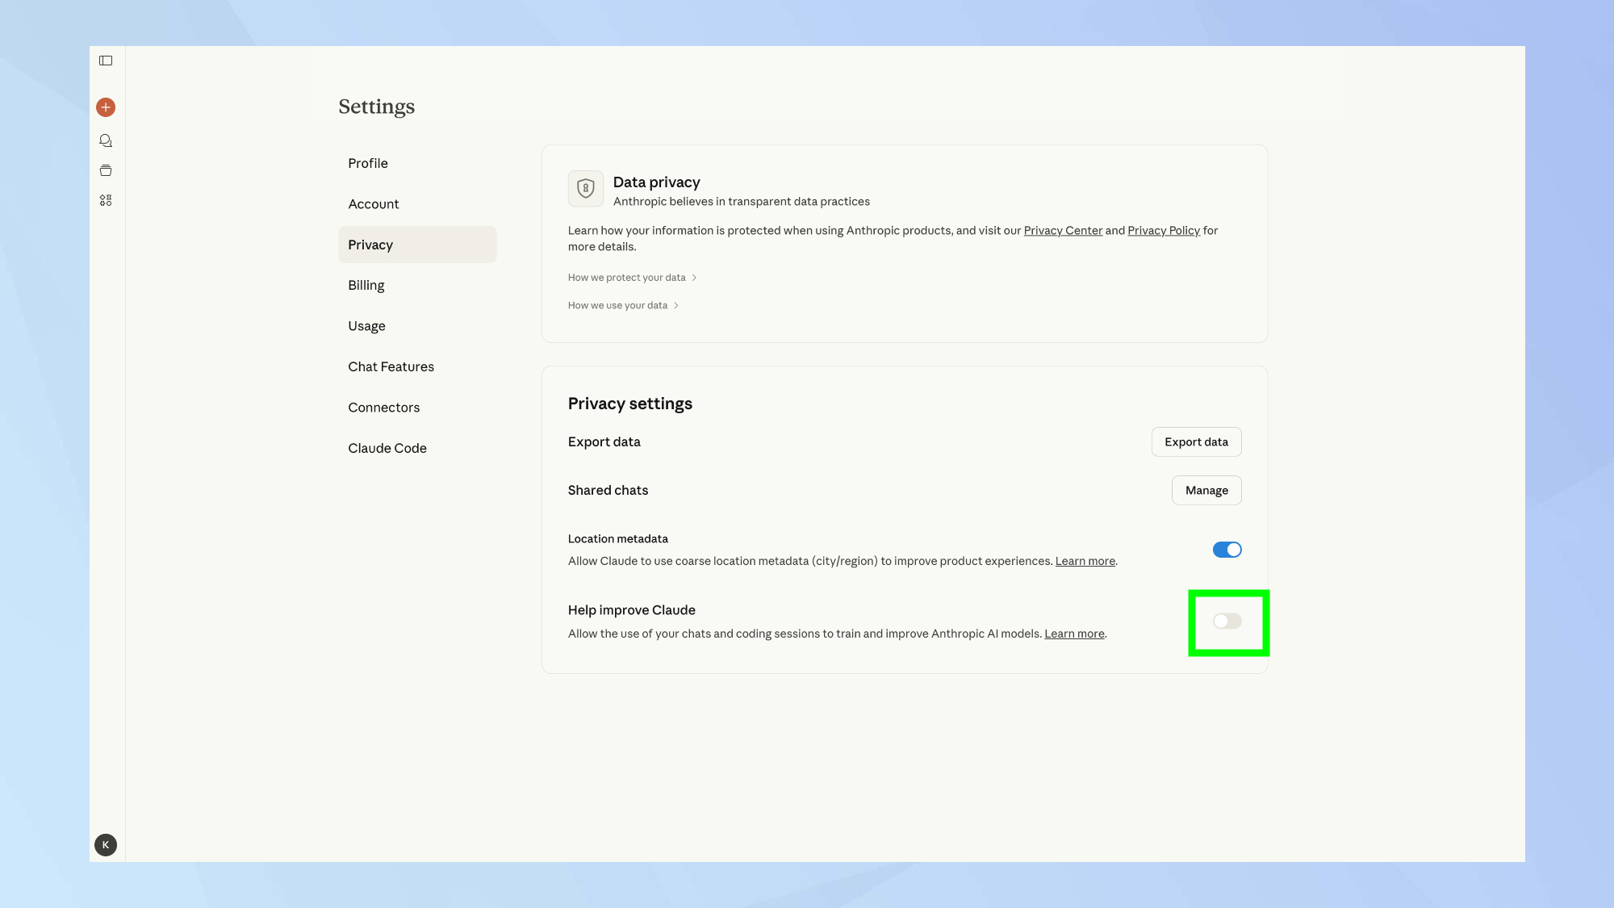Select the Connectors settings tab
Image resolution: width=1614 pixels, height=908 pixels.
(384, 408)
